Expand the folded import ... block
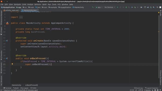Screen dimensions: 162x91 click(21, 17)
